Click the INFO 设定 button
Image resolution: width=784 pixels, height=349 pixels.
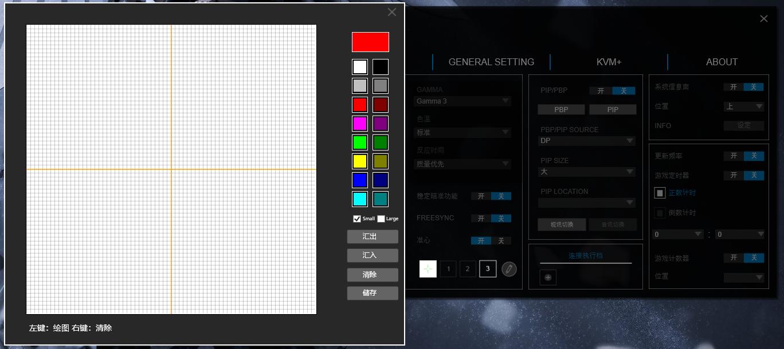(x=744, y=125)
